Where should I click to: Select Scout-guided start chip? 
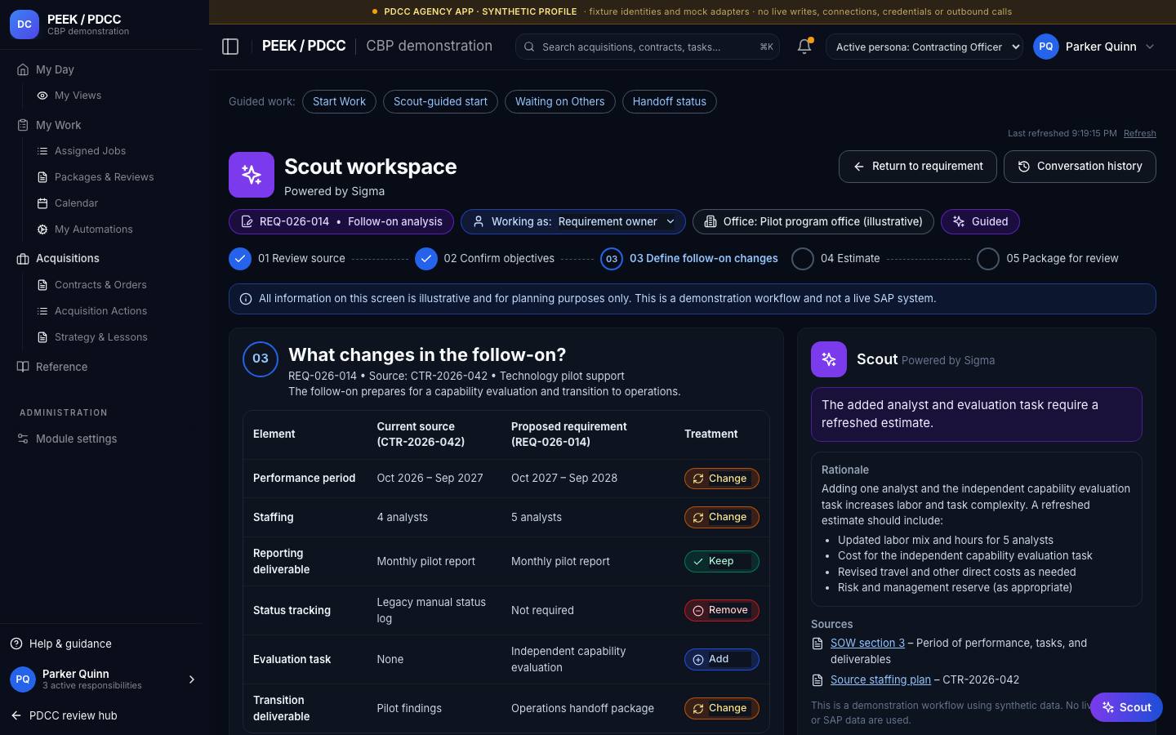(440, 101)
